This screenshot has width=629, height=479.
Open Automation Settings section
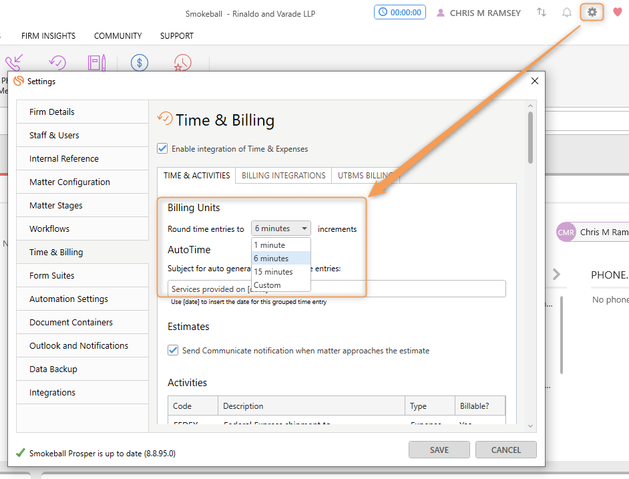tap(82, 299)
